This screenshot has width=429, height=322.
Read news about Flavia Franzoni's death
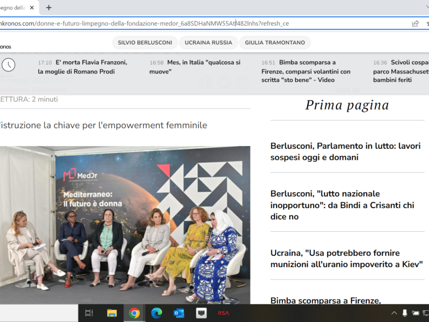[x=83, y=67]
